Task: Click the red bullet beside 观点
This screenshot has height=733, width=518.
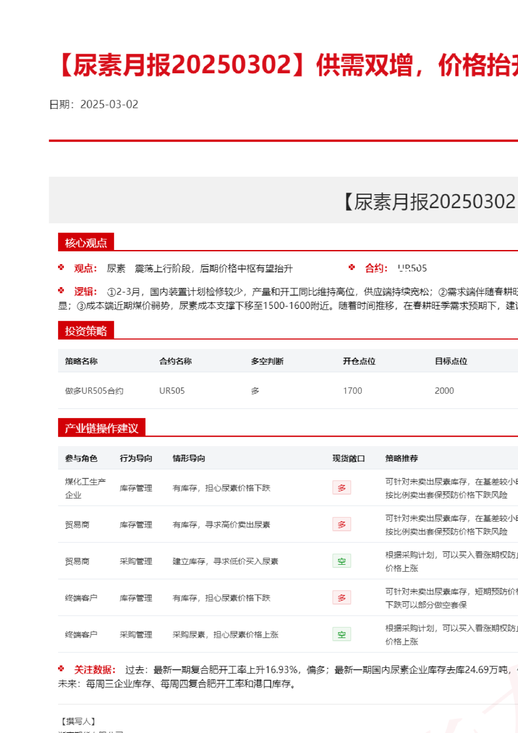Action: 61,267
